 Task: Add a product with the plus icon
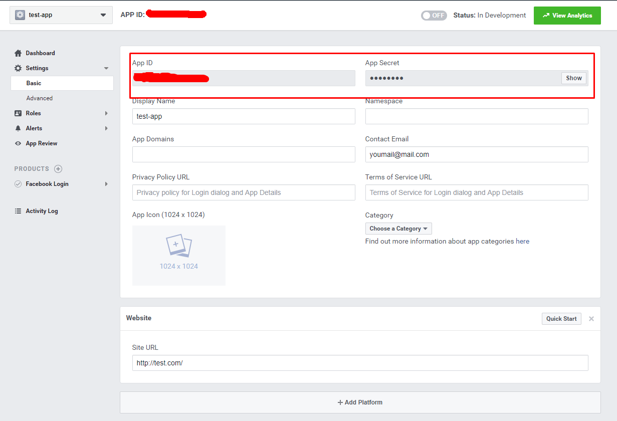[x=58, y=169]
